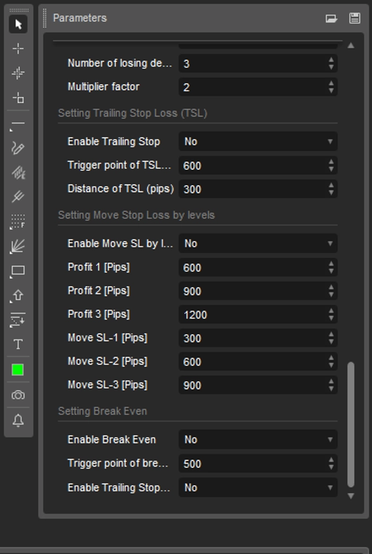The height and width of the screenshot is (554, 372).
Task: Choose the freehand pencil drawing tool
Action: tap(18, 148)
